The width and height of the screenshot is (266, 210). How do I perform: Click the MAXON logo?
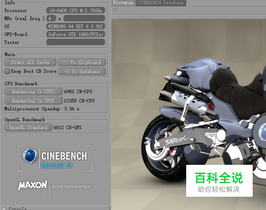[x=32, y=186]
